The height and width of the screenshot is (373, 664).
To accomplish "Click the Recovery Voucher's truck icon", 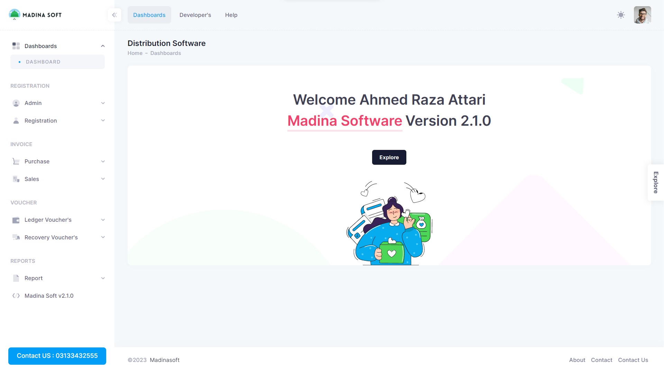I will tap(16, 237).
